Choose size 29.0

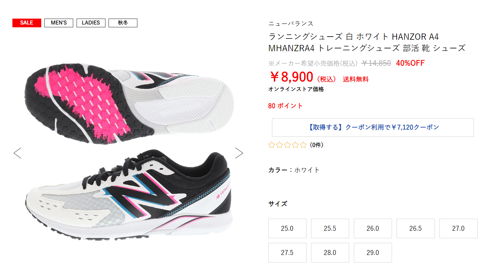point(373,252)
